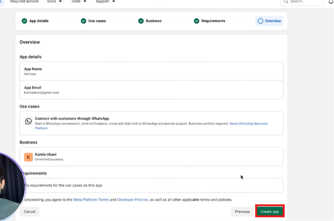Select the App details step
The image size is (334, 221).
35,21
